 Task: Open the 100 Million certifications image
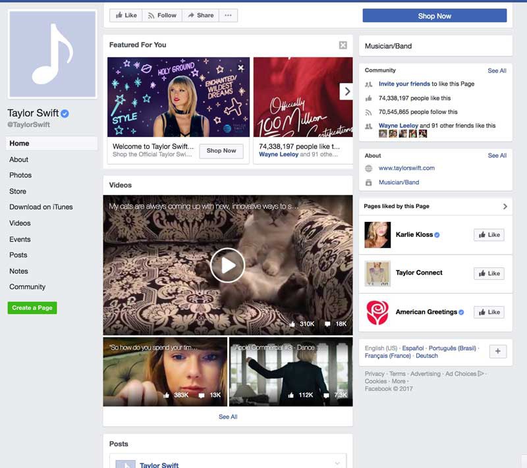[x=303, y=97]
